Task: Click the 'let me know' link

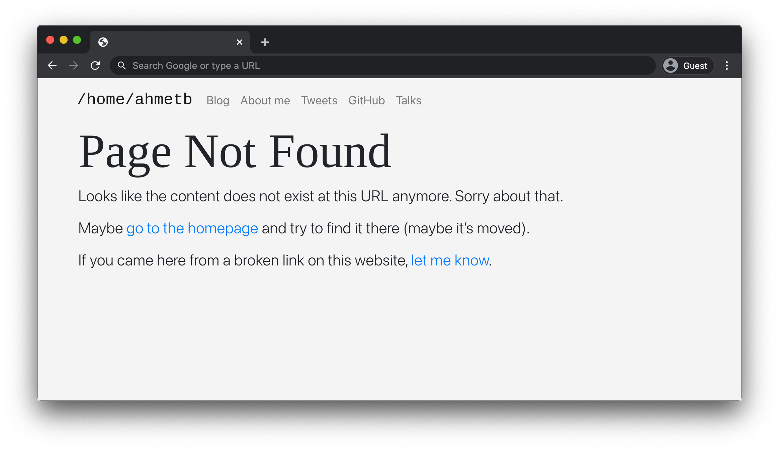Action: 450,260
